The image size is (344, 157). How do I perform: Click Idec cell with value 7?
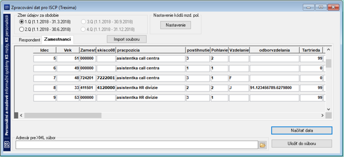click(x=45, y=78)
